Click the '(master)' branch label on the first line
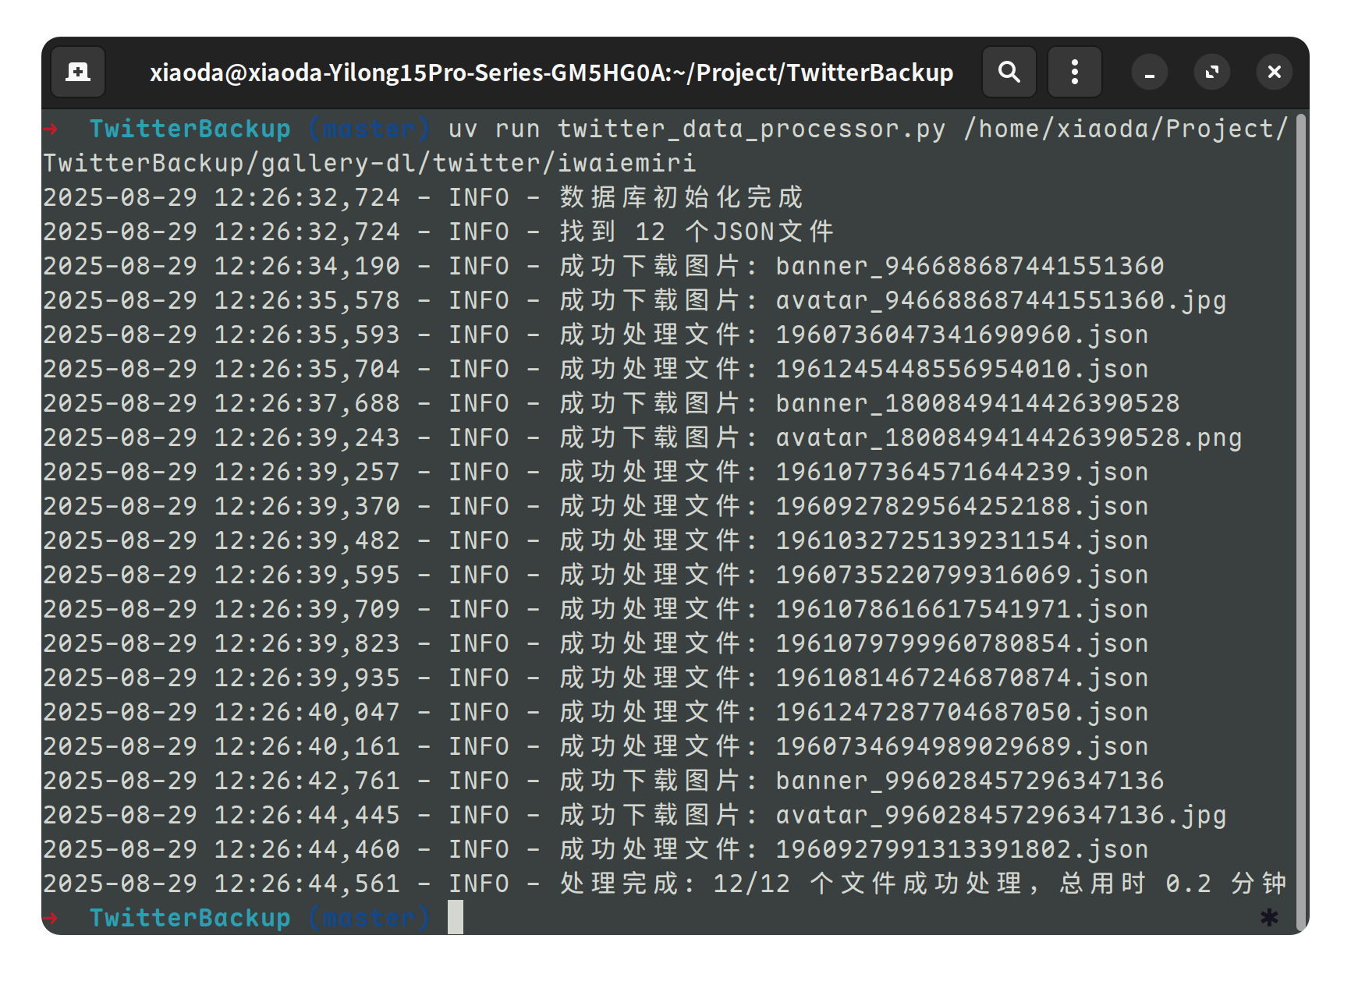Viewport: 1351px width, 981px height. [x=369, y=129]
